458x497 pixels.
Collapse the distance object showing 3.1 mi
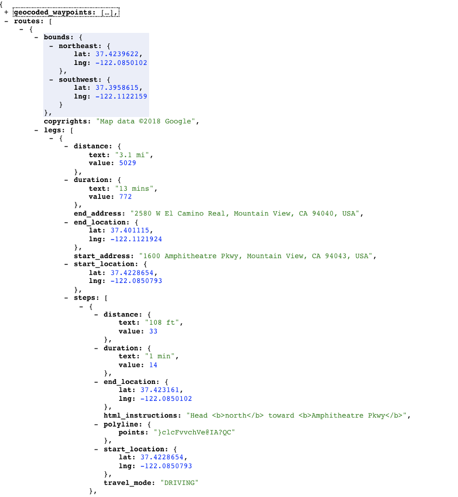(x=66, y=147)
